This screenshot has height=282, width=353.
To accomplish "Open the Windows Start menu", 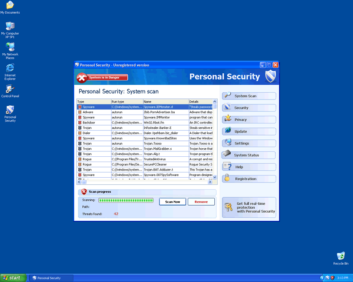I will [12, 278].
